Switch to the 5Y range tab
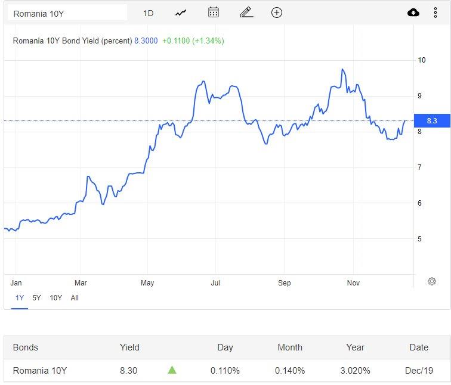Image resolution: width=451 pixels, height=385 pixels. coord(36,297)
